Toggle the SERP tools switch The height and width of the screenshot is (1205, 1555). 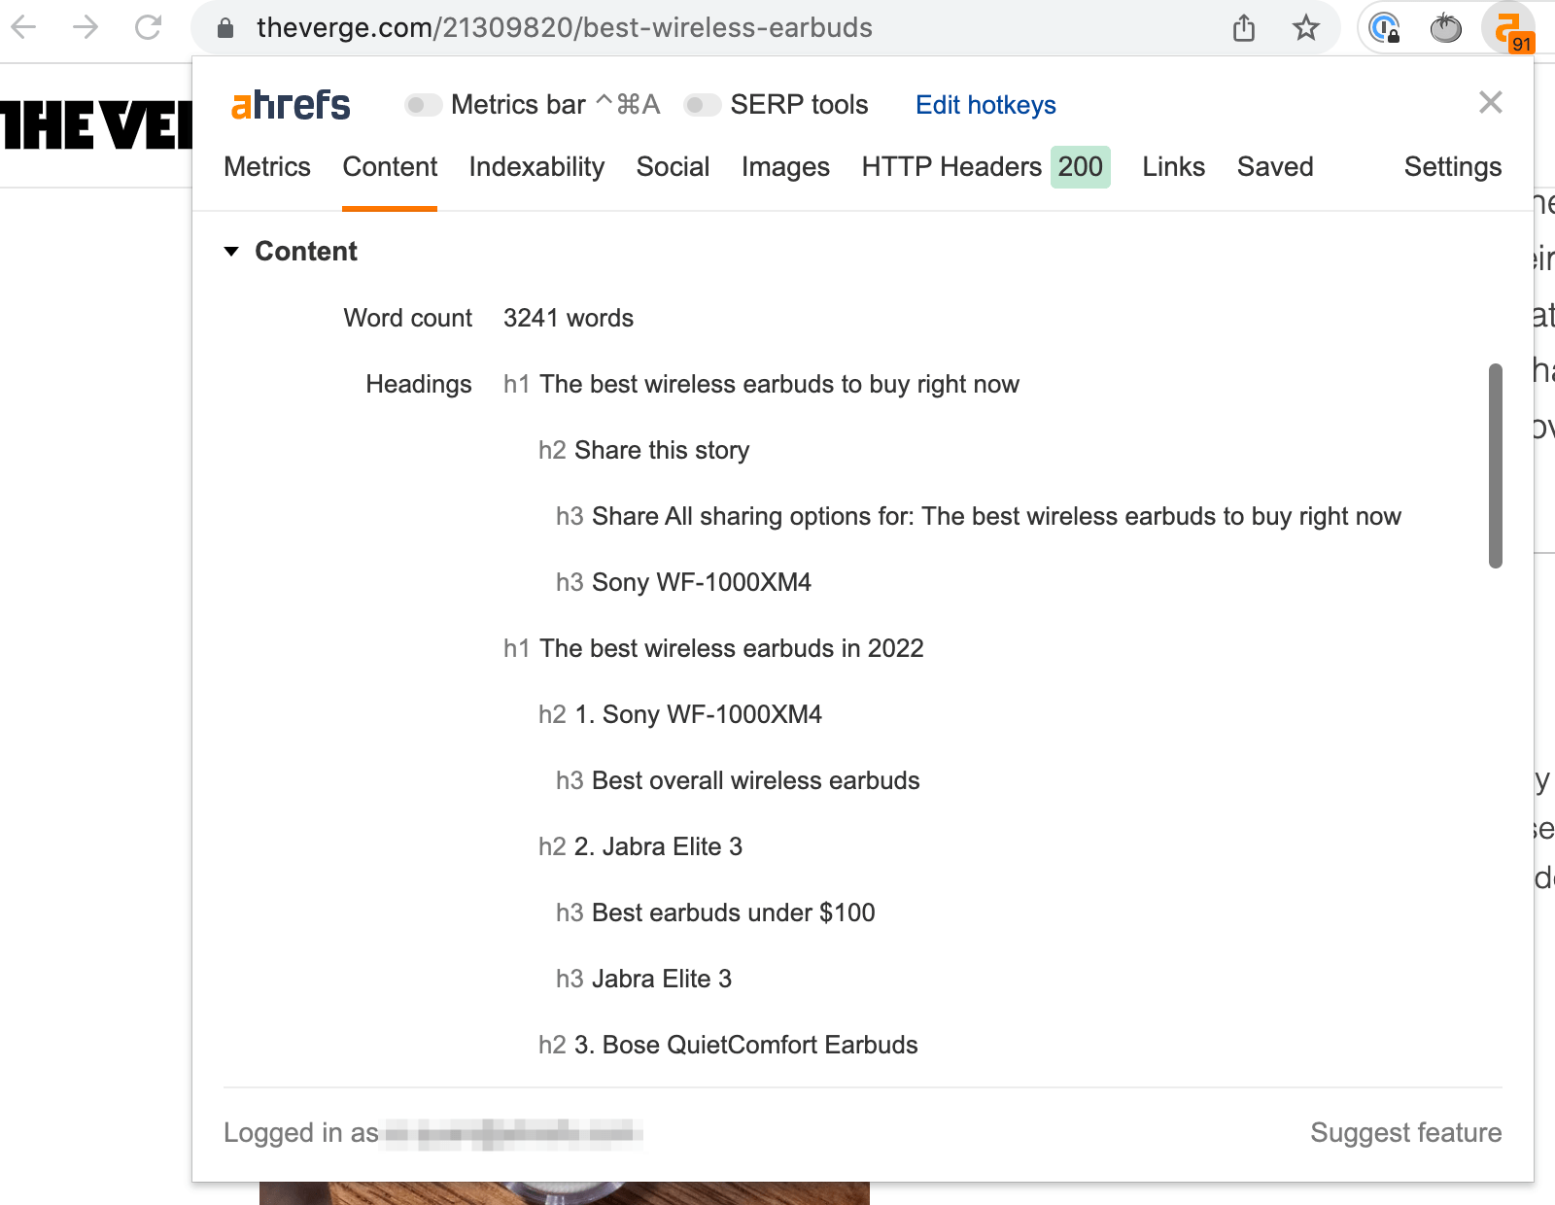tap(702, 104)
